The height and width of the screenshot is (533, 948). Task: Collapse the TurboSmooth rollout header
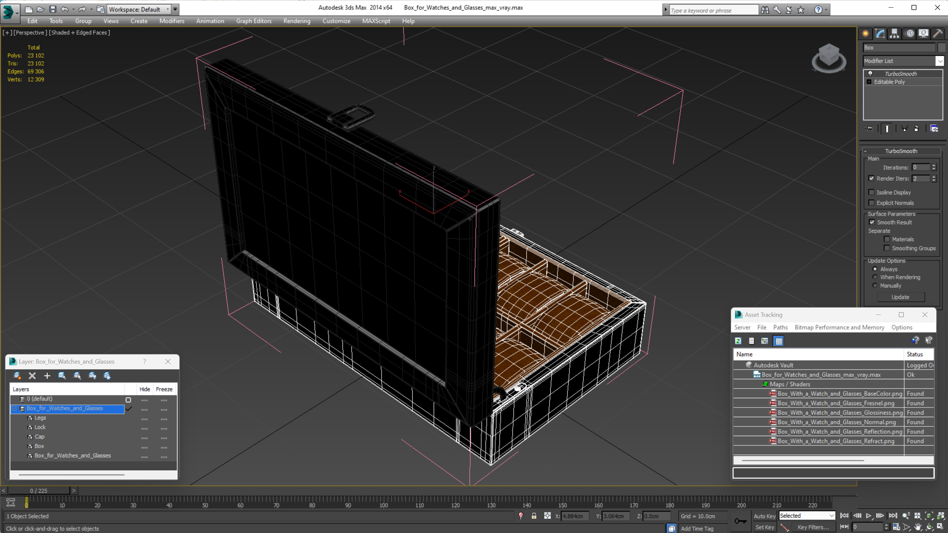901,151
